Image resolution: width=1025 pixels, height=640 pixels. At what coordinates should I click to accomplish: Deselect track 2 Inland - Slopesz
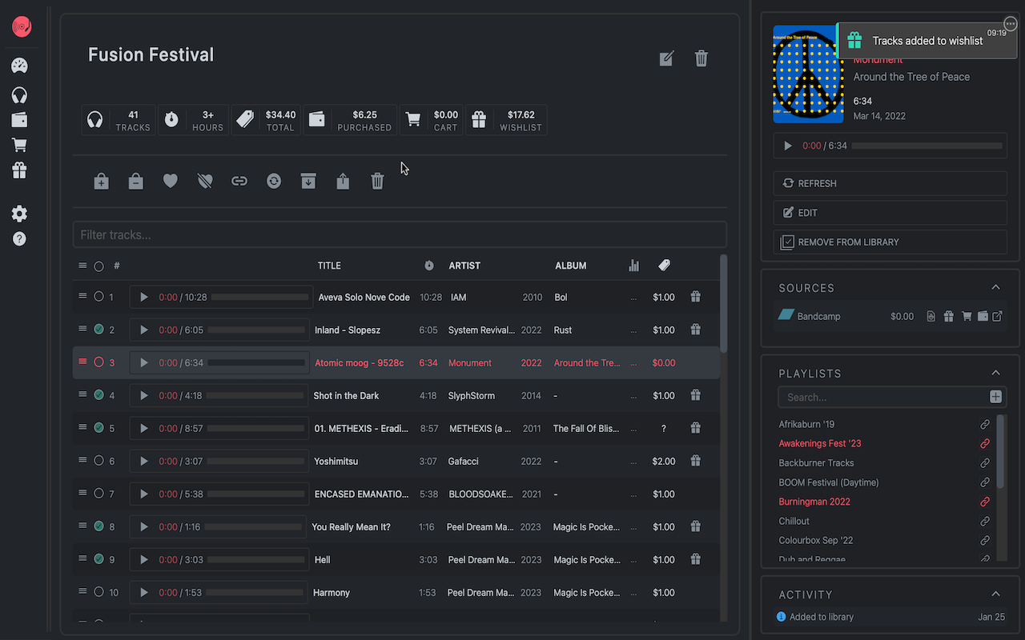coord(98,330)
